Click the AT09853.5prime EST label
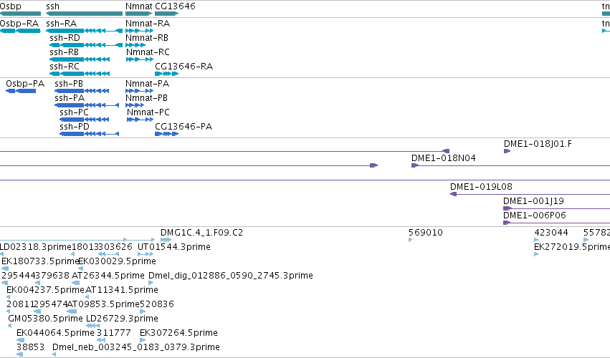Image resolution: width=610 pixels, height=358 pixels. point(103,304)
